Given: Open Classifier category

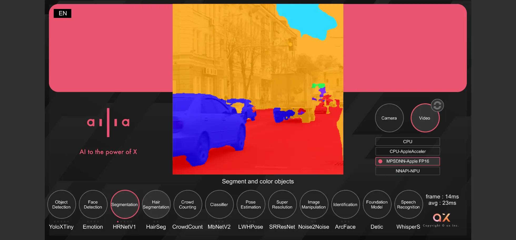Looking at the screenshot, I should click(219, 204).
